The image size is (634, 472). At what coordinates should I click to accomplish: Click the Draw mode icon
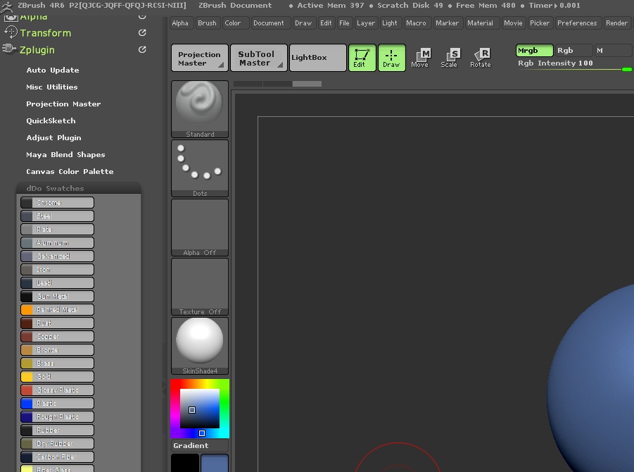click(x=391, y=58)
